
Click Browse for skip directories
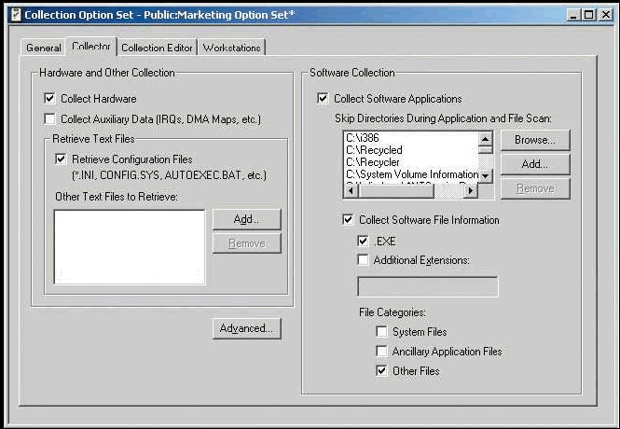click(x=535, y=140)
